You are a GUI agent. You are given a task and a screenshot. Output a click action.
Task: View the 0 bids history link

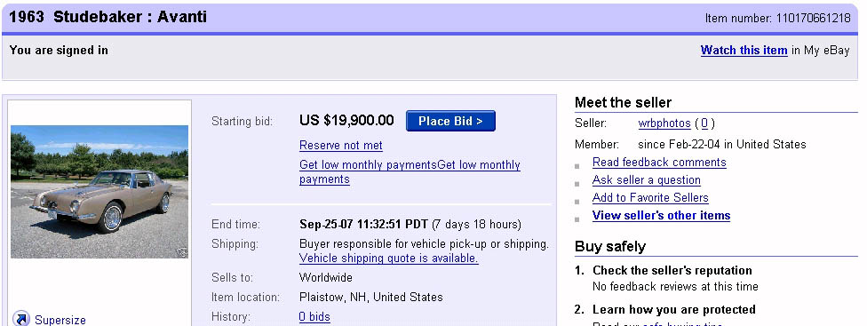point(314,316)
